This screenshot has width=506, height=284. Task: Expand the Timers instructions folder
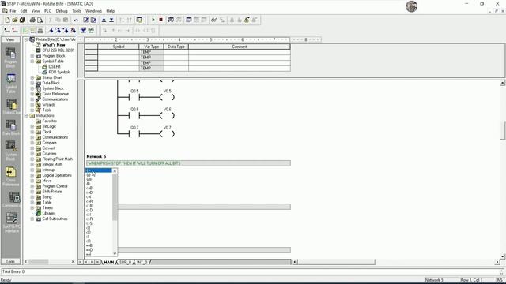click(x=32, y=208)
